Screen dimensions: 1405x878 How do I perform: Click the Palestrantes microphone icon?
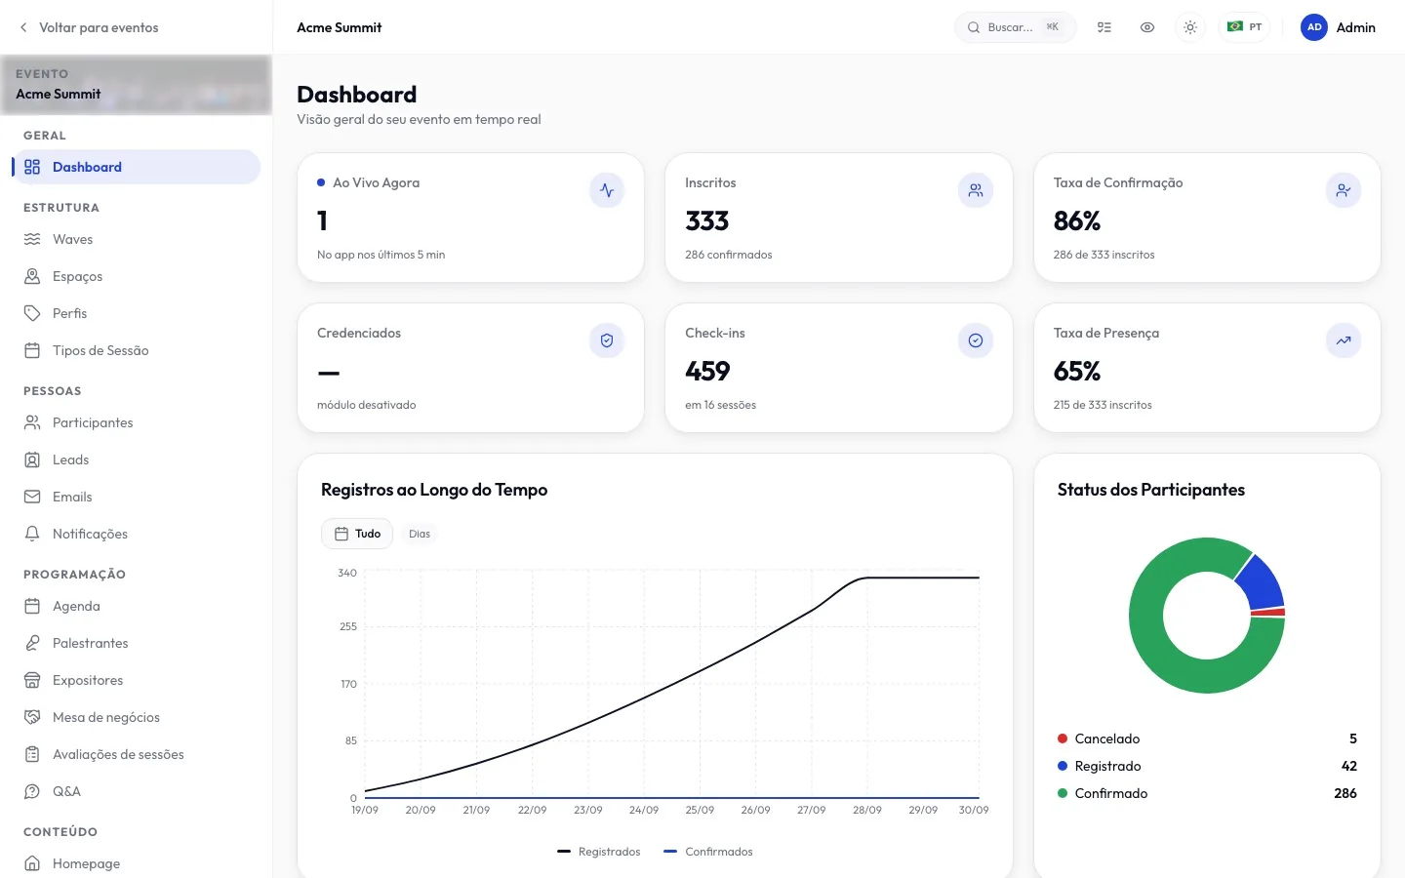(32, 643)
